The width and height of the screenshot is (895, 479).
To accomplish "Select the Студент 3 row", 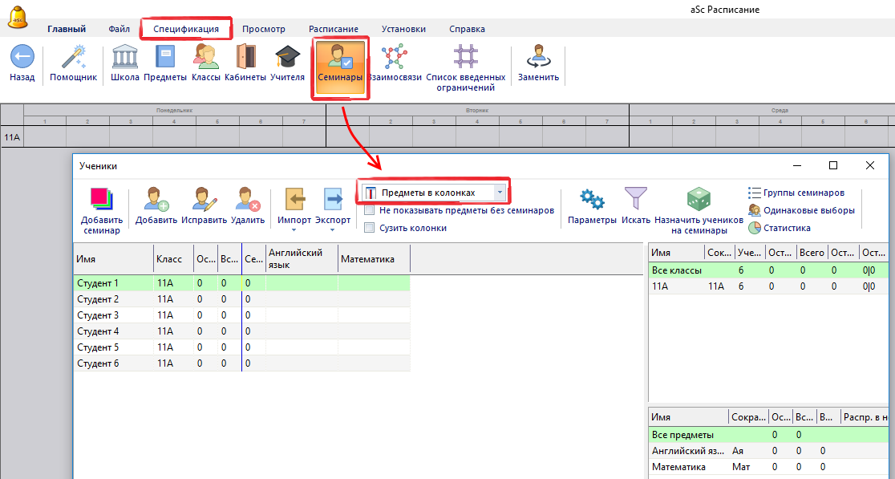I will click(98, 315).
